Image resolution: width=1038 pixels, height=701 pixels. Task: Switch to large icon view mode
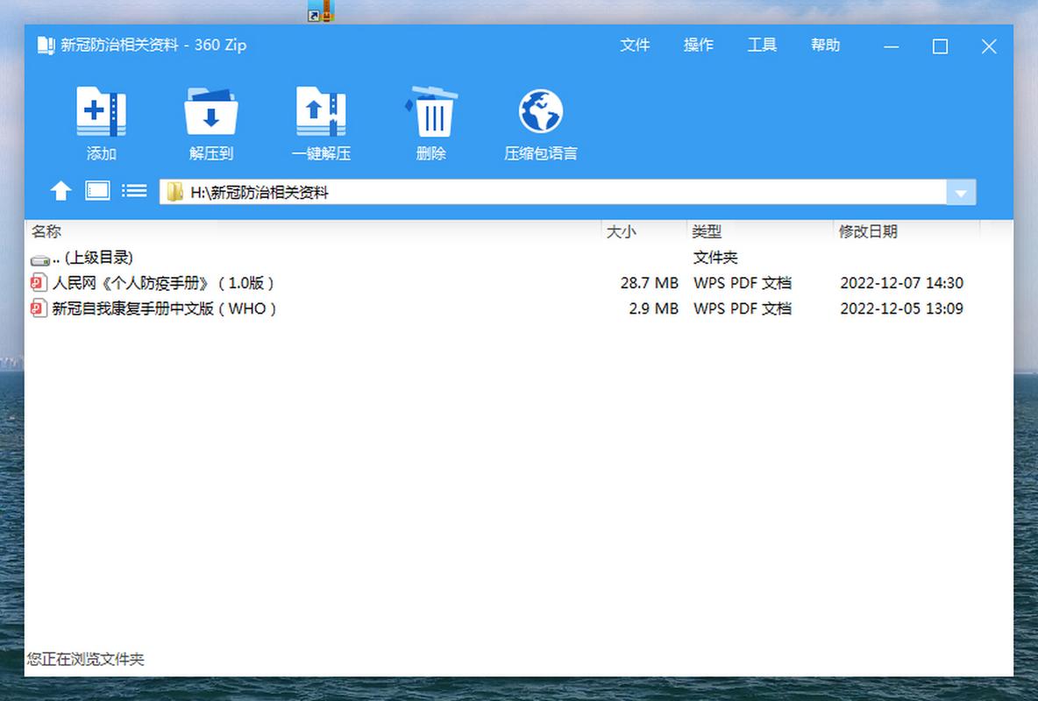click(97, 190)
